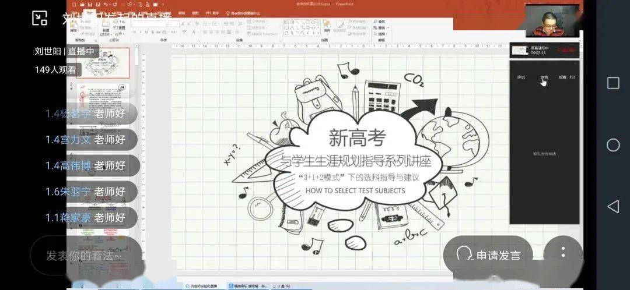Click the 新高考 title text on the slide
The image size is (630, 290).
pos(357,137)
